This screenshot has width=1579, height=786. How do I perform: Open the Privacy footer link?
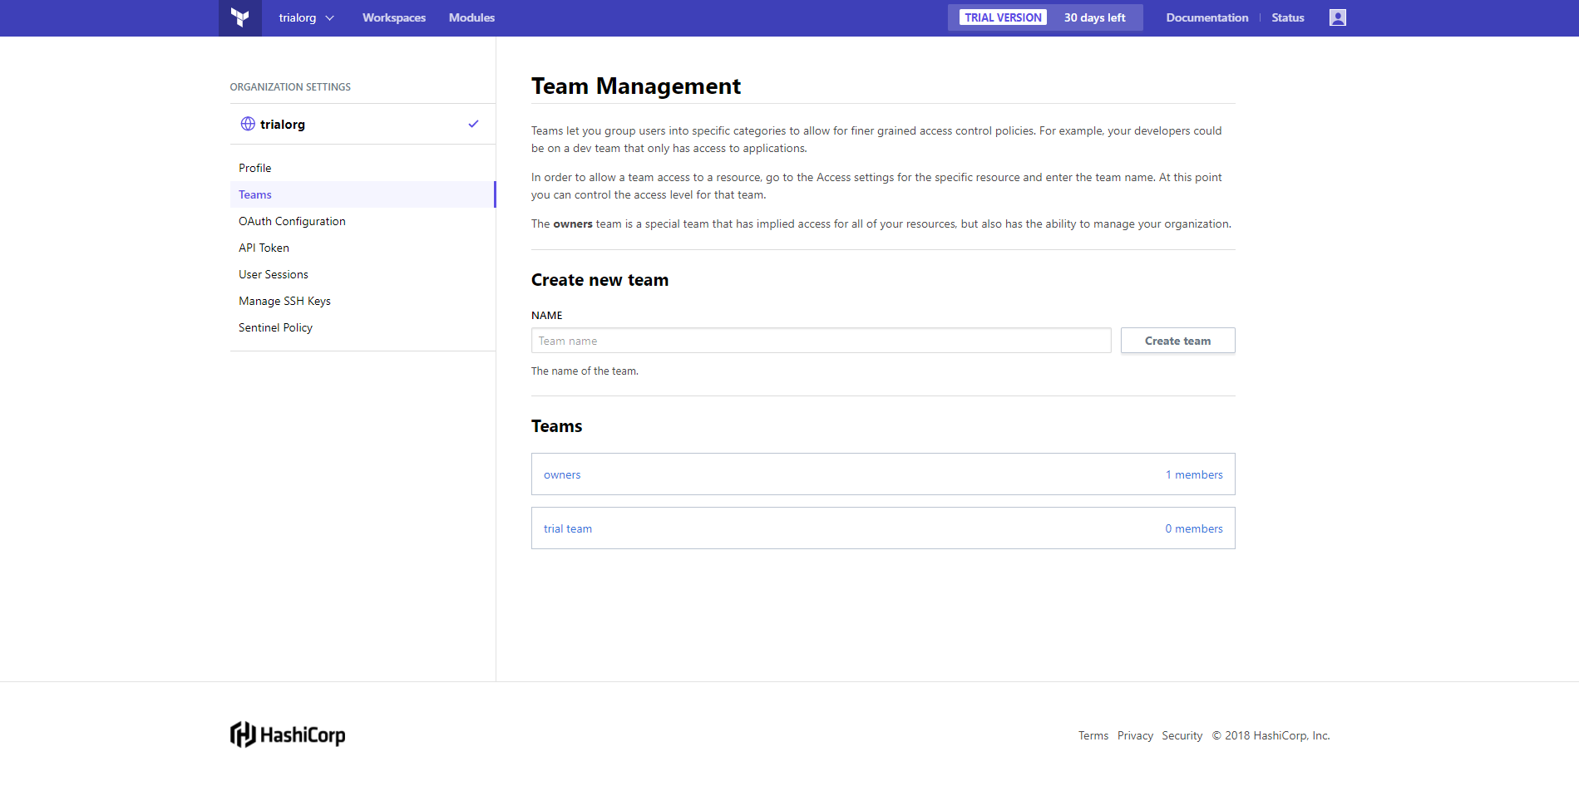pyautogui.click(x=1135, y=735)
